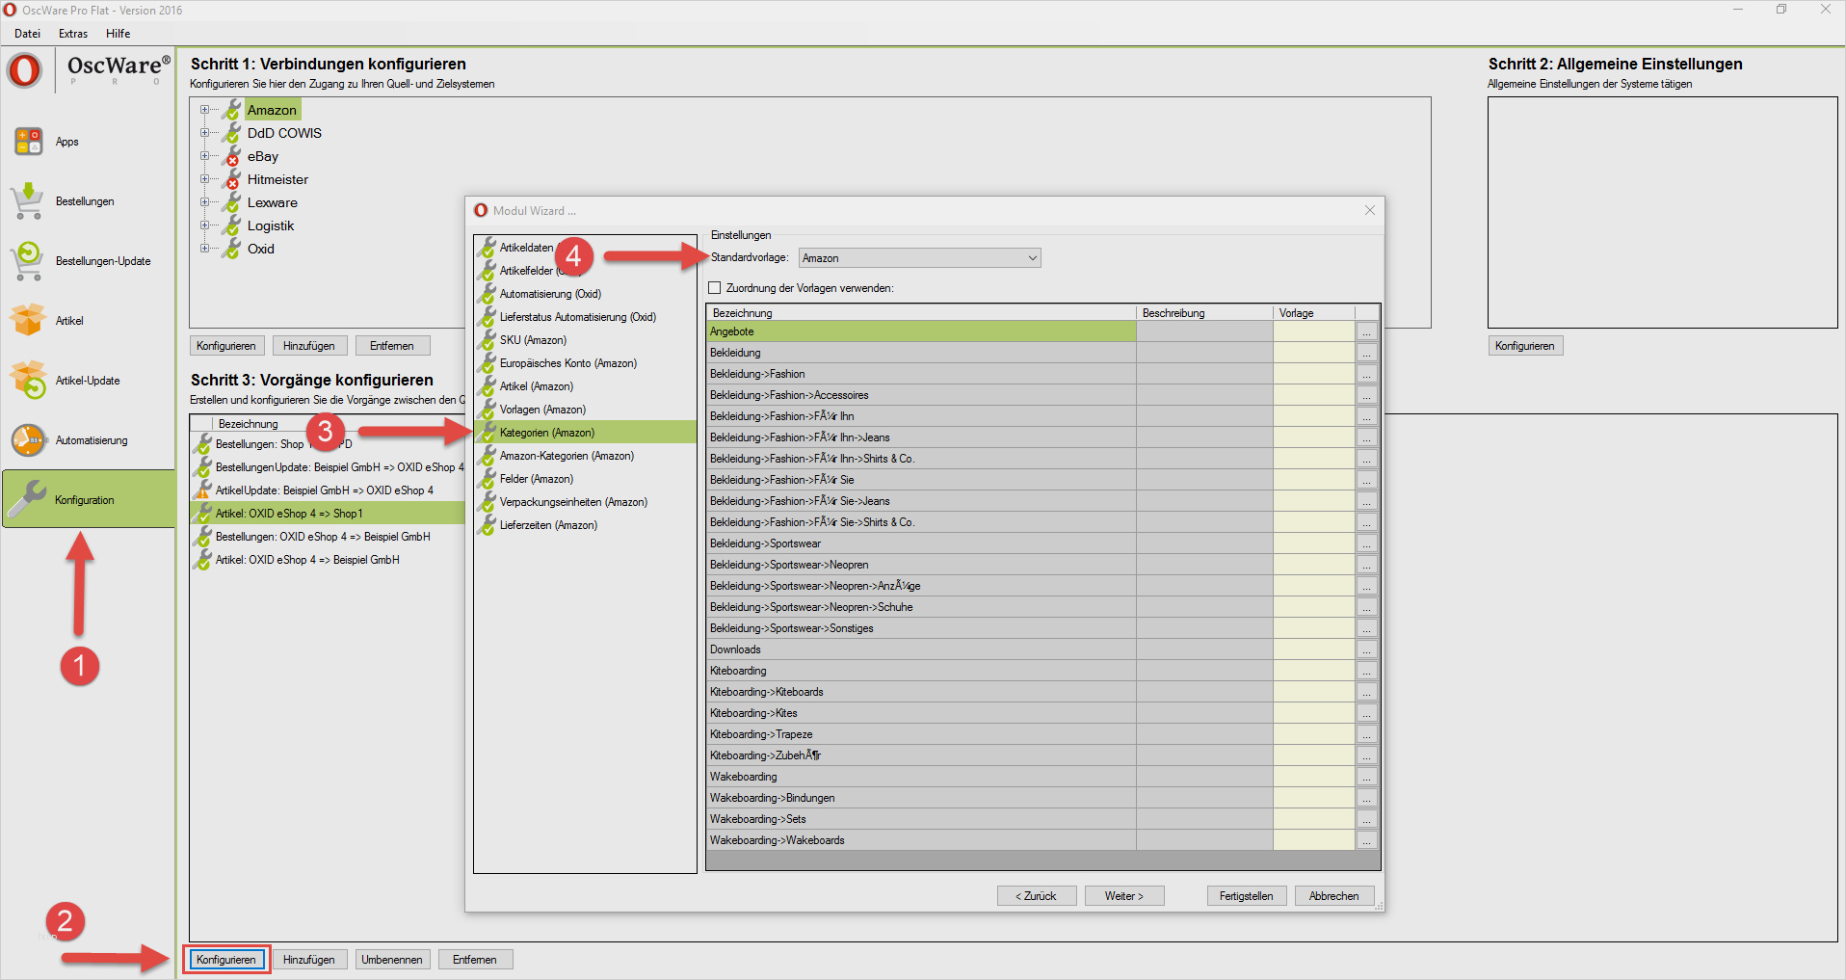Click the ellipsis button for Angebote row
1846x980 pixels.
coord(1366,332)
